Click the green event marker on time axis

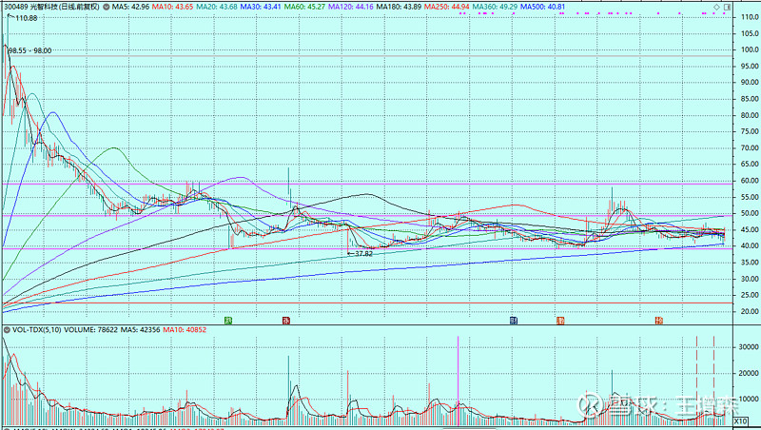[x=228, y=321]
